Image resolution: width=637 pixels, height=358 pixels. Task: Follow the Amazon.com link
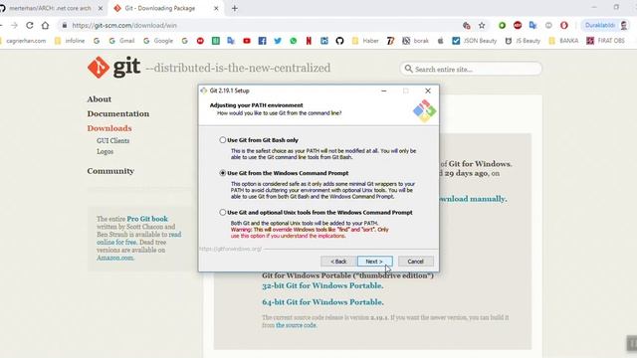[x=115, y=258]
